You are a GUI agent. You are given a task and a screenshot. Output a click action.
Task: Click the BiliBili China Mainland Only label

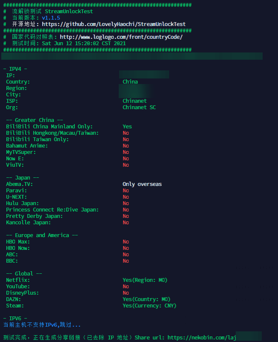[49, 127]
